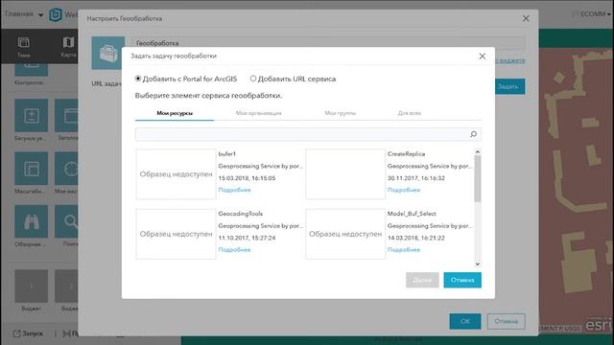The image size is (614, 345).
Task: Open the 'Мои группы' tab
Action: tap(340, 113)
